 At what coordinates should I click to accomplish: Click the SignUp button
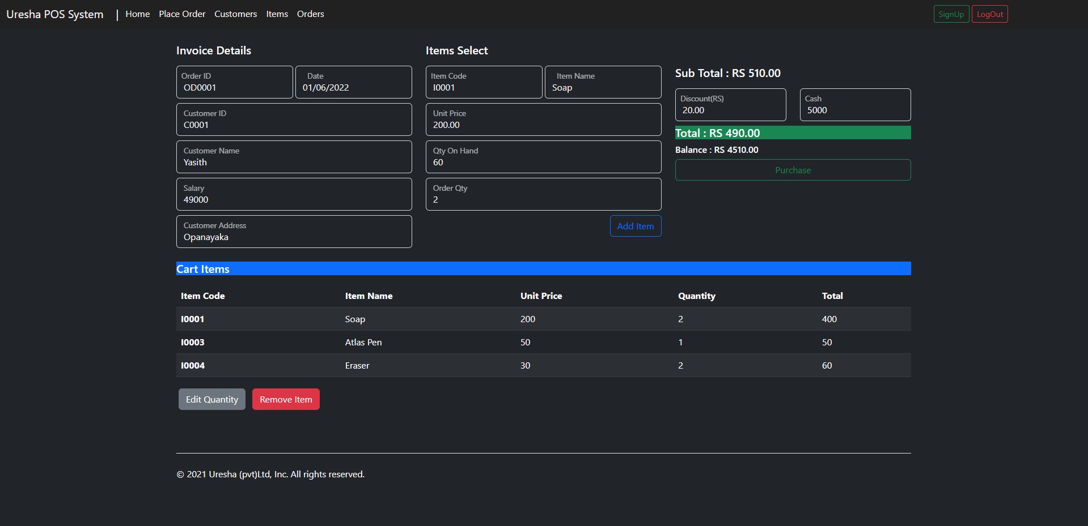tap(951, 14)
